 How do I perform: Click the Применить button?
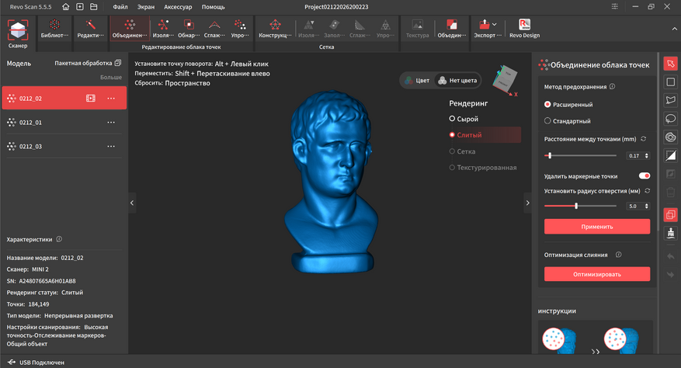[596, 227]
